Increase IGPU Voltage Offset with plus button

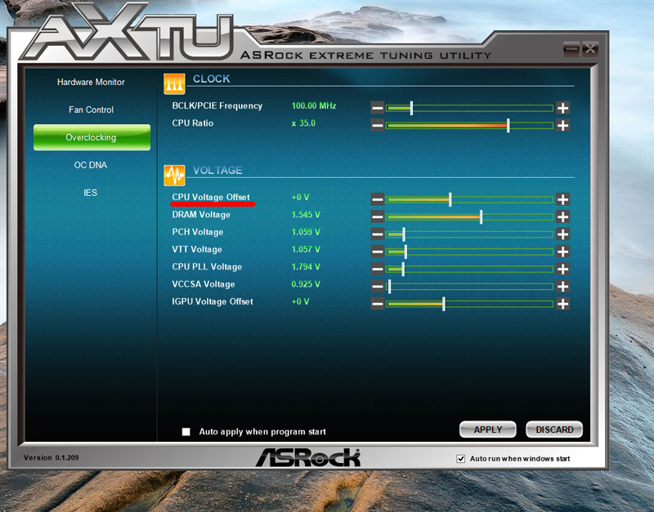point(562,304)
